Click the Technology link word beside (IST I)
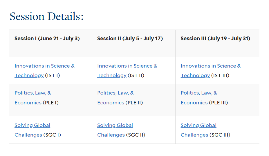 pos(29,75)
